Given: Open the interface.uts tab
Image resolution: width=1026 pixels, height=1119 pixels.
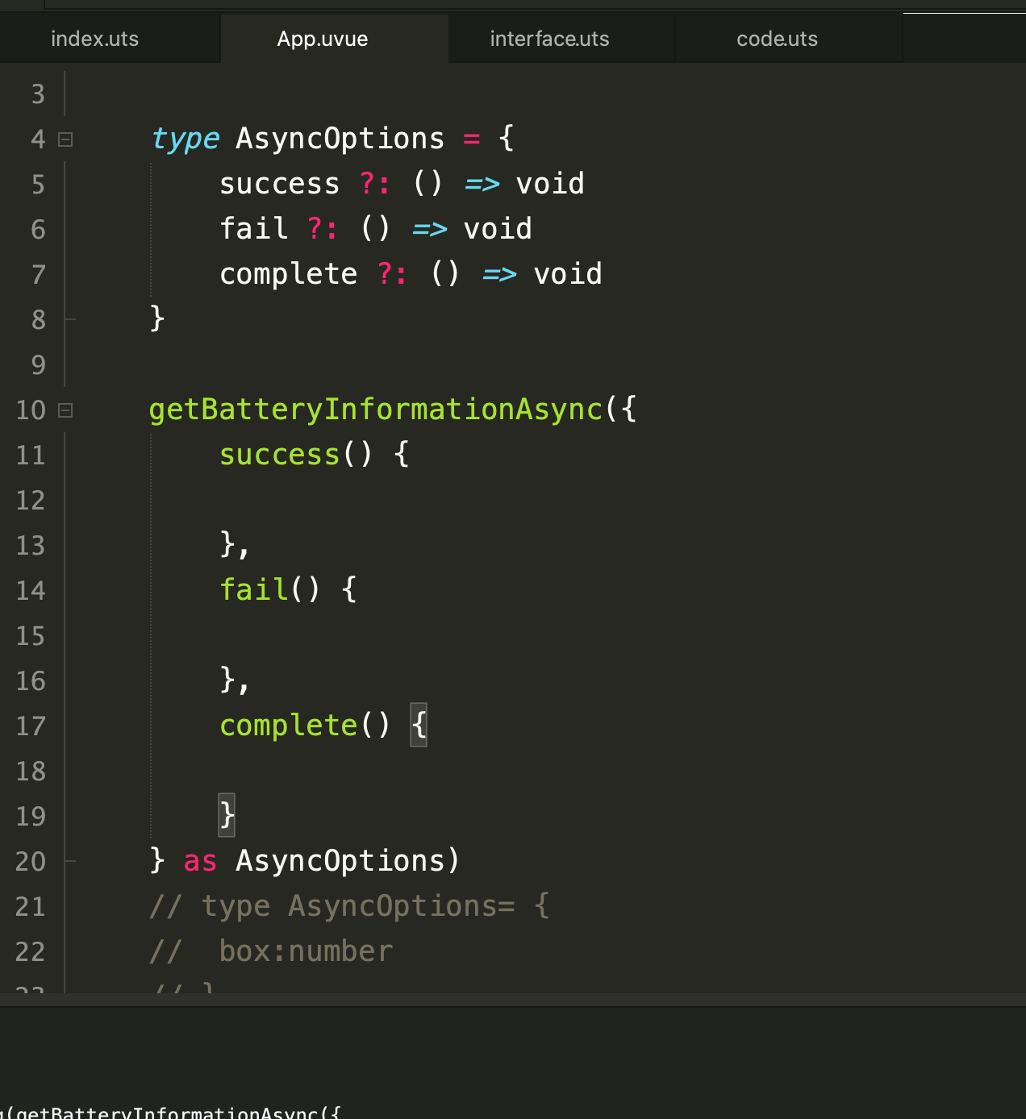Looking at the screenshot, I should pyautogui.click(x=549, y=39).
